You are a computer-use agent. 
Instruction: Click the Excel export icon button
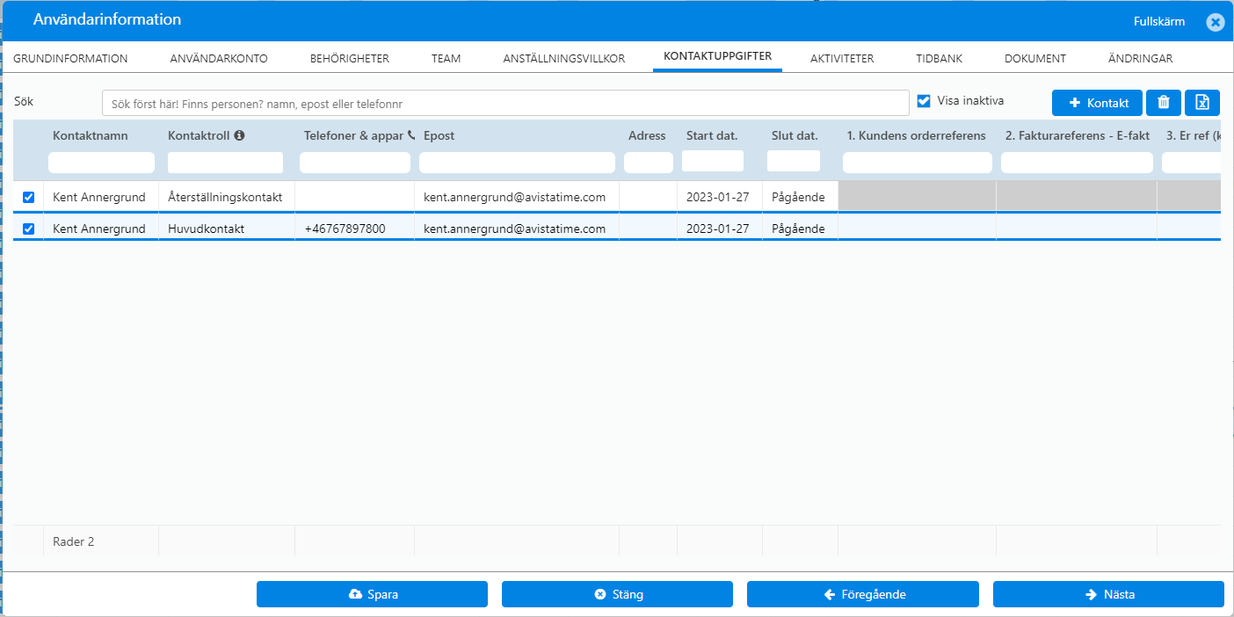[1202, 103]
